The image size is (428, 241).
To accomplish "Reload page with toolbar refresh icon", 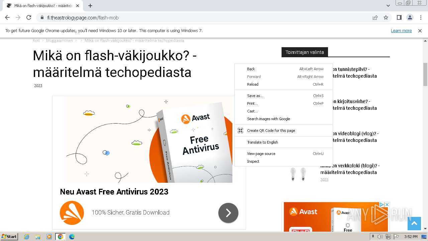I will pyautogui.click(x=29, y=17).
